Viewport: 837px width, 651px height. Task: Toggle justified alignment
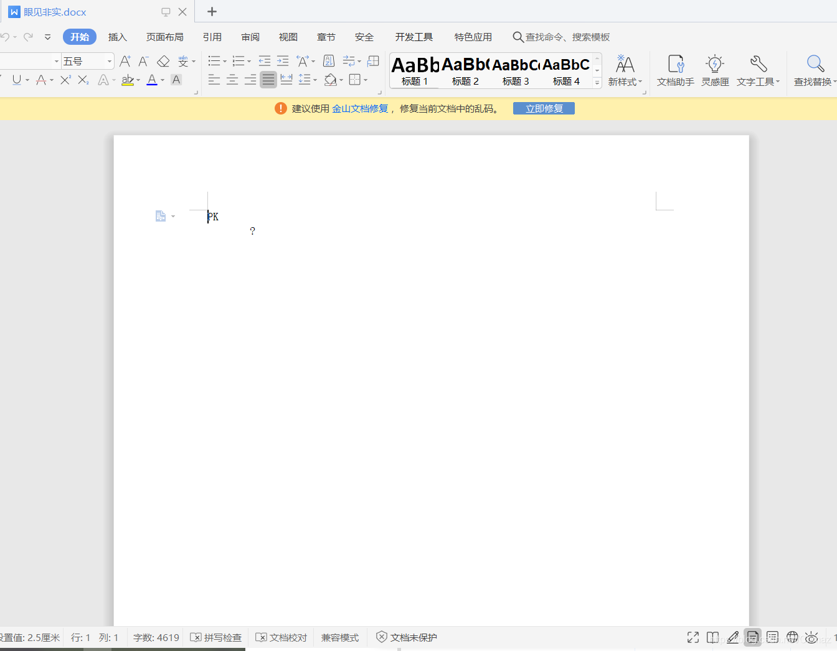[x=268, y=80]
